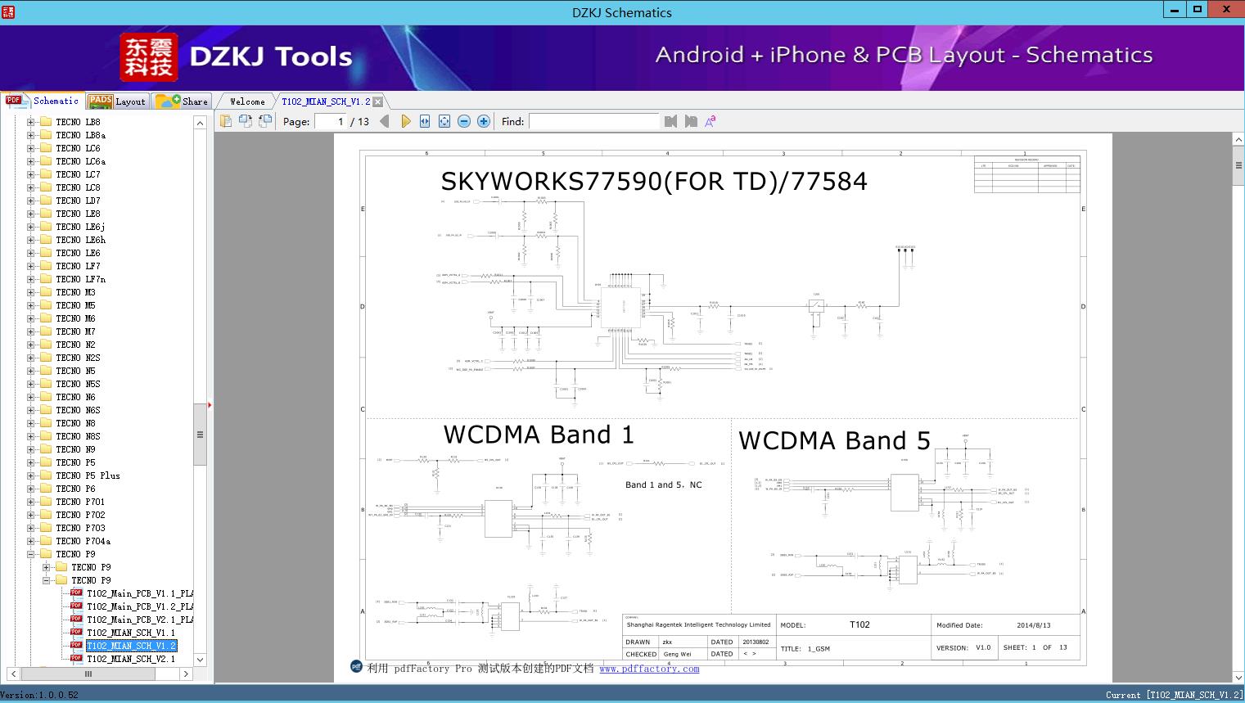
Task: Find the next match icon
Action: point(691,121)
